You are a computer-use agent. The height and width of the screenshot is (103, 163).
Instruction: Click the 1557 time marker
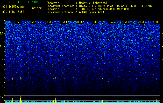click(110, 22)
